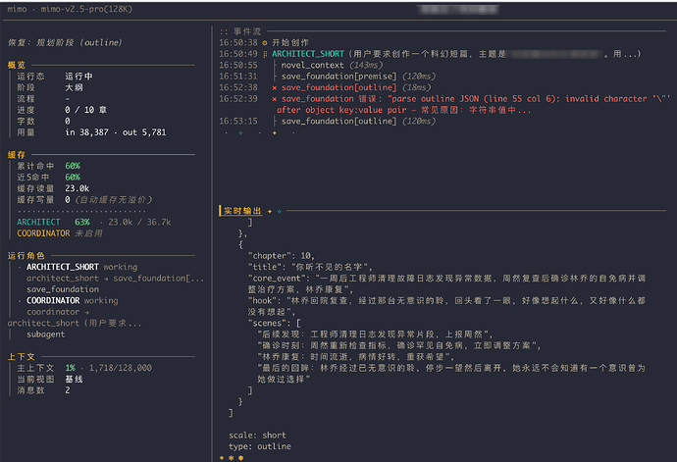Open the 上下文 section header
The width and height of the screenshot is (677, 462).
pos(22,357)
